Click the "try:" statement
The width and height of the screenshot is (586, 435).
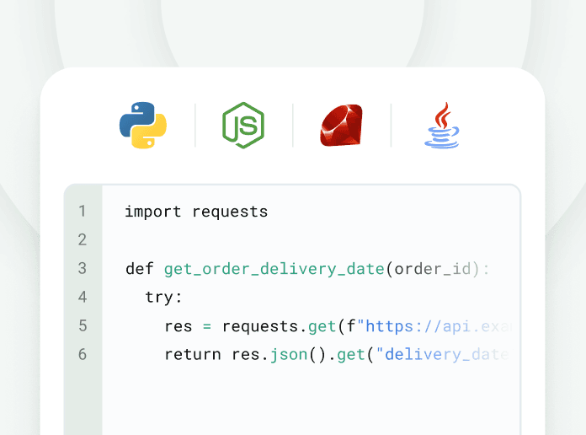(163, 298)
